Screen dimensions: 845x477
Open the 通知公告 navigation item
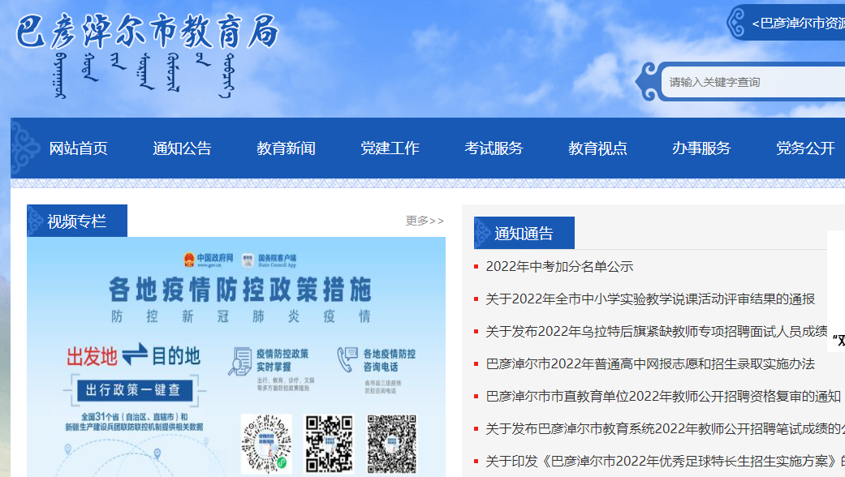pyautogui.click(x=182, y=148)
